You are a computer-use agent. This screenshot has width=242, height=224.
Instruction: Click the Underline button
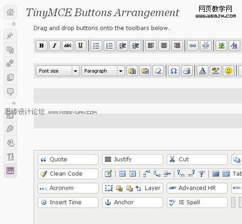click(81, 46)
